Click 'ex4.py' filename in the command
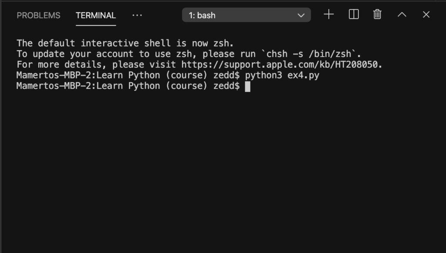The image size is (446, 253). (x=303, y=75)
